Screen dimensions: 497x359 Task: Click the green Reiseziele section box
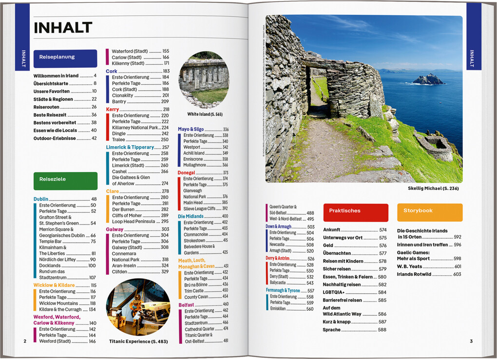[65, 181]
